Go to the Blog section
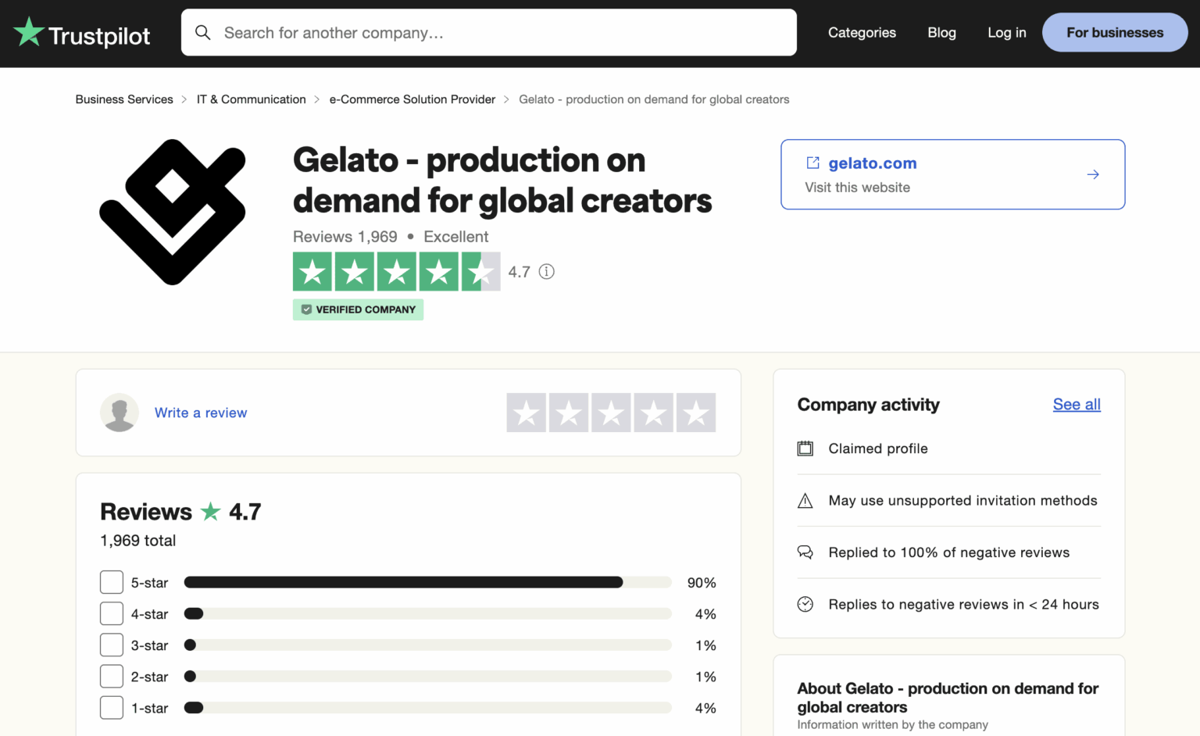 941,32
